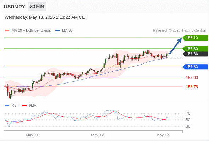This screenshot has width=209, height=141.
Task: Toggle the MA 50 legend entry
Action: click(64, 31)
